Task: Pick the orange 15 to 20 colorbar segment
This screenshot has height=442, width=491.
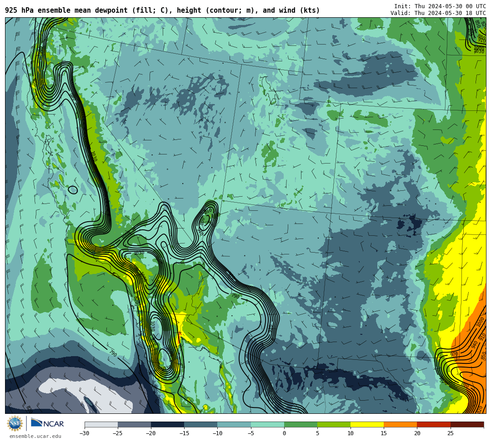Action: pos(401,425)
